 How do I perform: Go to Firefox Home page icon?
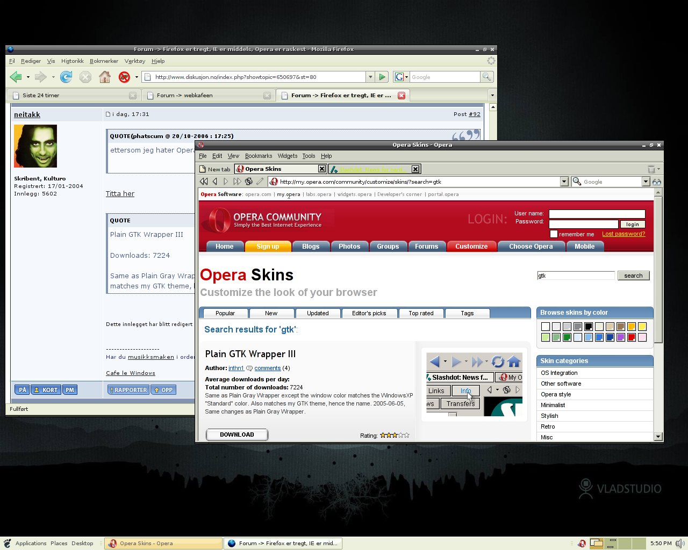click(105, 77)
